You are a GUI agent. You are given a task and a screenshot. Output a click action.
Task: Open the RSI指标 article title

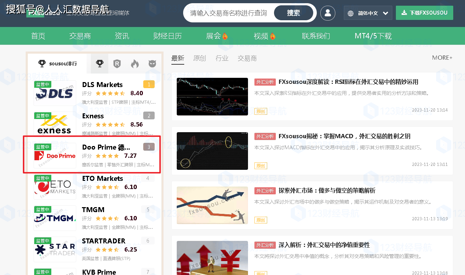pos(348,82)
